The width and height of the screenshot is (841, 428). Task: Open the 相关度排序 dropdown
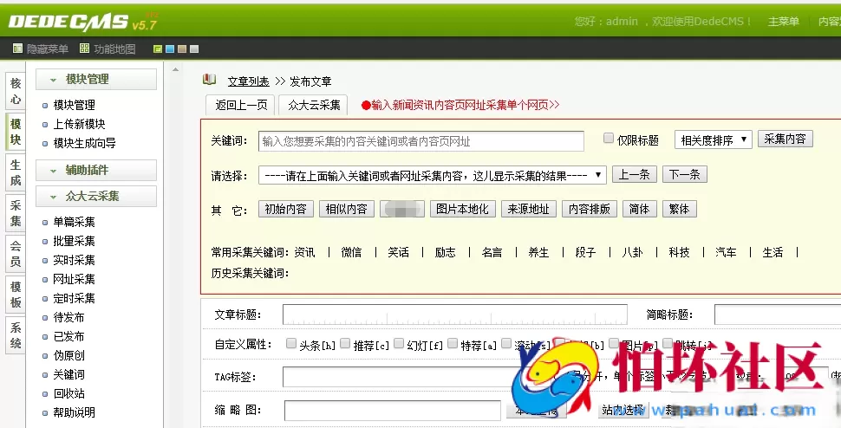(x=713, y=139)
